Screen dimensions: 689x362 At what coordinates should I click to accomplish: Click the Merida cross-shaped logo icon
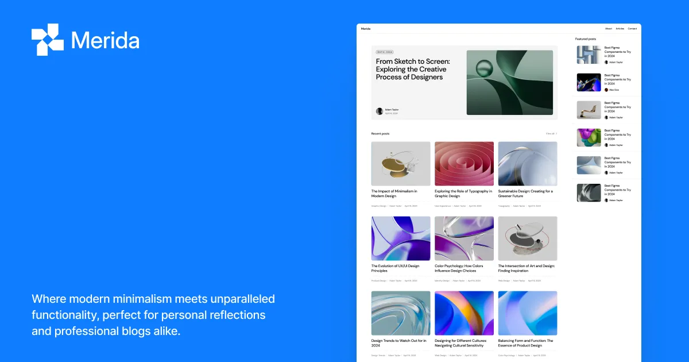point(48,40)
